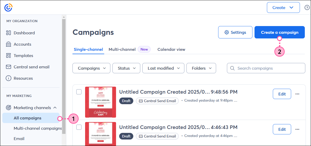
Task: Click the Settings button
Action: click(x=235, y=32)
